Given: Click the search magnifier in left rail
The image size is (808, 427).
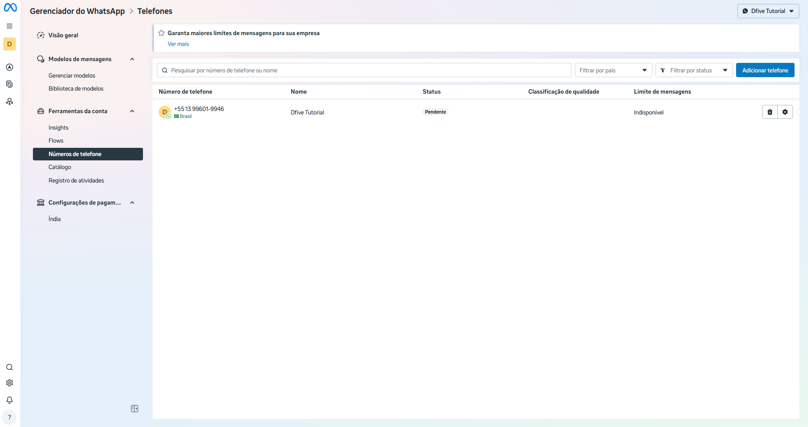Looking at the screenshot, I should [x=10, y=367].
